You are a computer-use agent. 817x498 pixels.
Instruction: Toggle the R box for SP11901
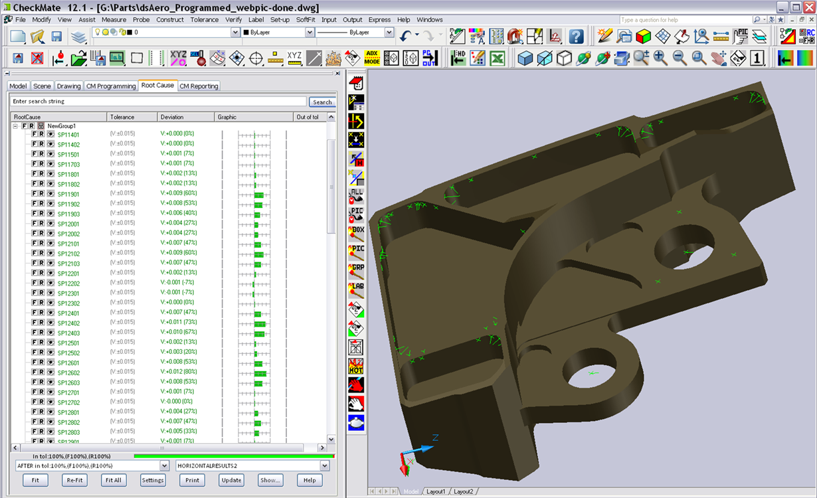pyautogui.click(x=42, y=194)
